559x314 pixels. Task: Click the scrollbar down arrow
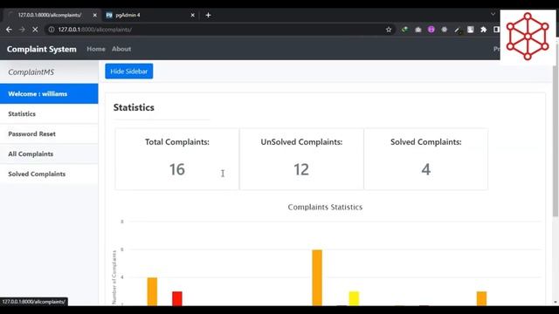point(556,303)
